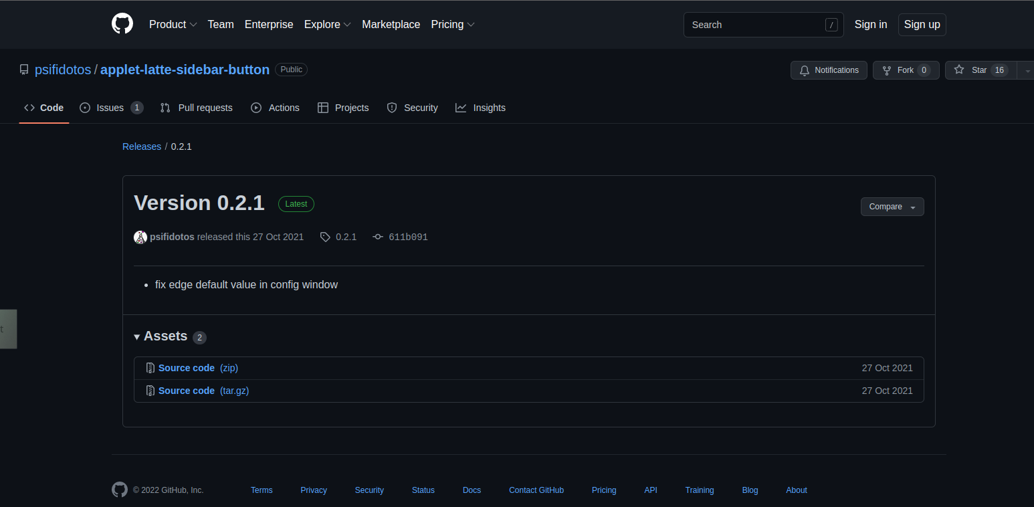Open the Blog footer link
Image resolution: width=1034 pixels, height=507 pixels.
(x=750, y=490)
